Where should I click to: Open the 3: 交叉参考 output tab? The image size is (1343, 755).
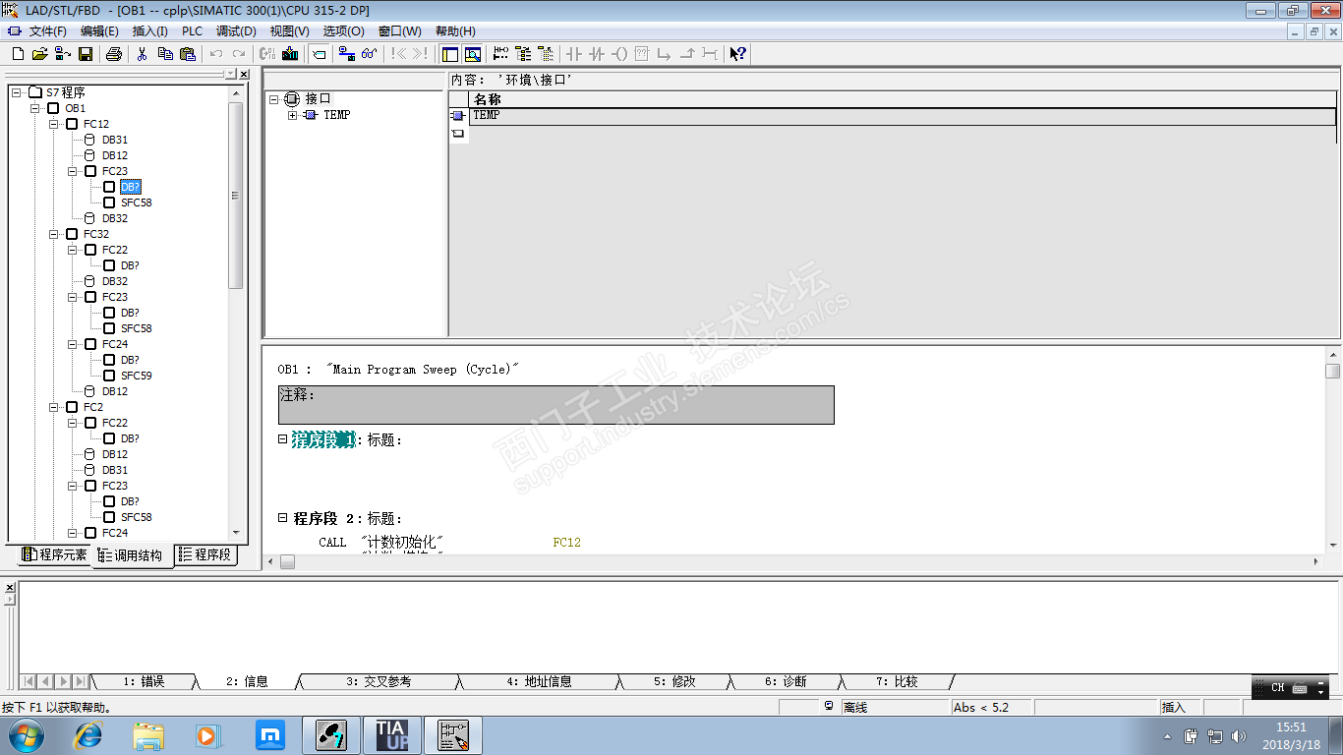(x=379, y=681)
